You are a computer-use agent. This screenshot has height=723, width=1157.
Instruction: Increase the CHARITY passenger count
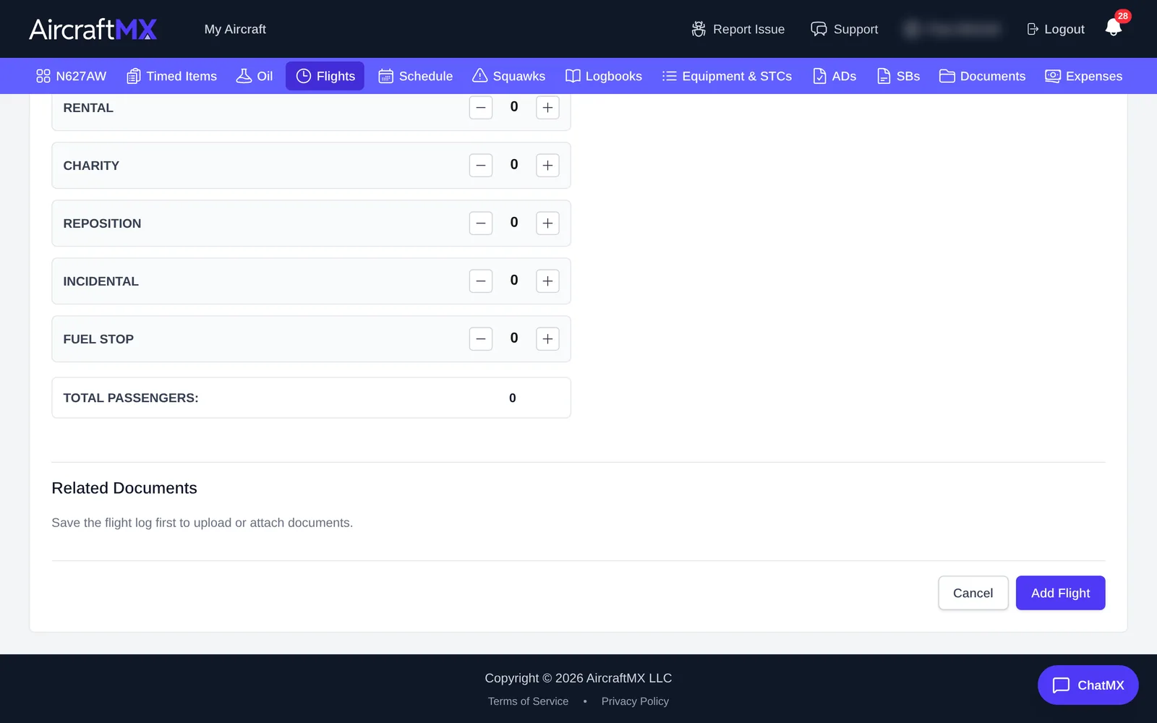[547, 166]
